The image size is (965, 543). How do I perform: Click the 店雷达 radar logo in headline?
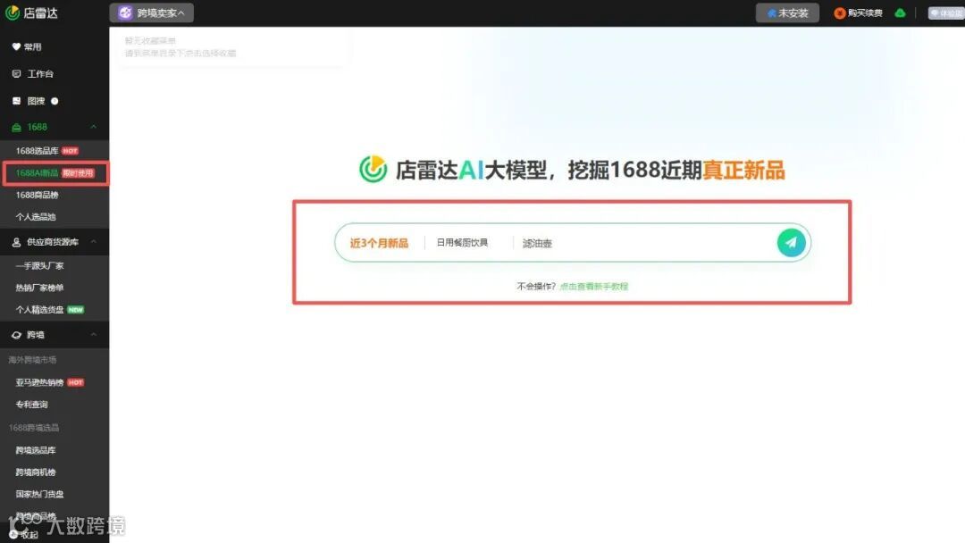pyautogui.click(x=373, y=169)
